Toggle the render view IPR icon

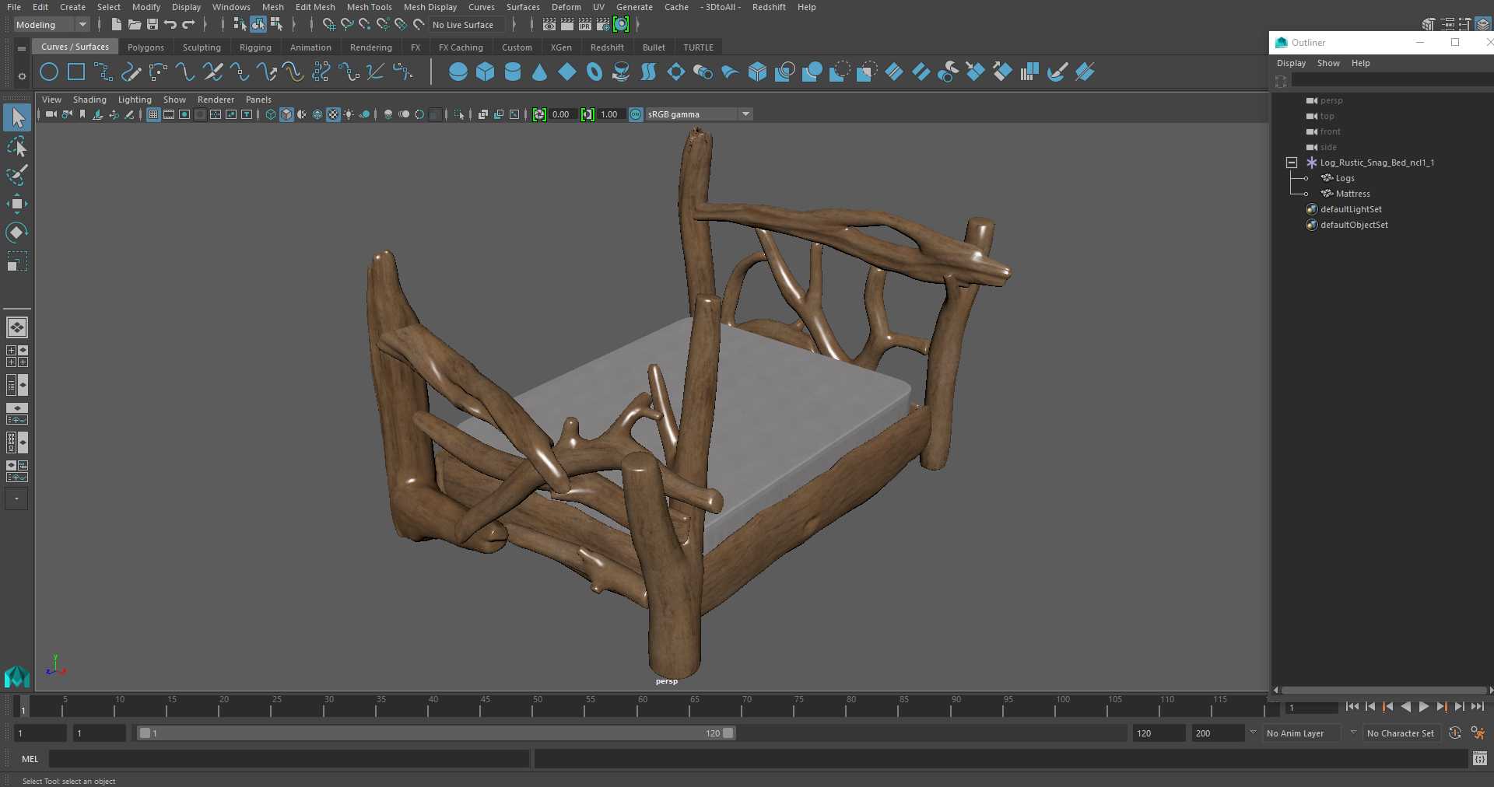point(585,25)
